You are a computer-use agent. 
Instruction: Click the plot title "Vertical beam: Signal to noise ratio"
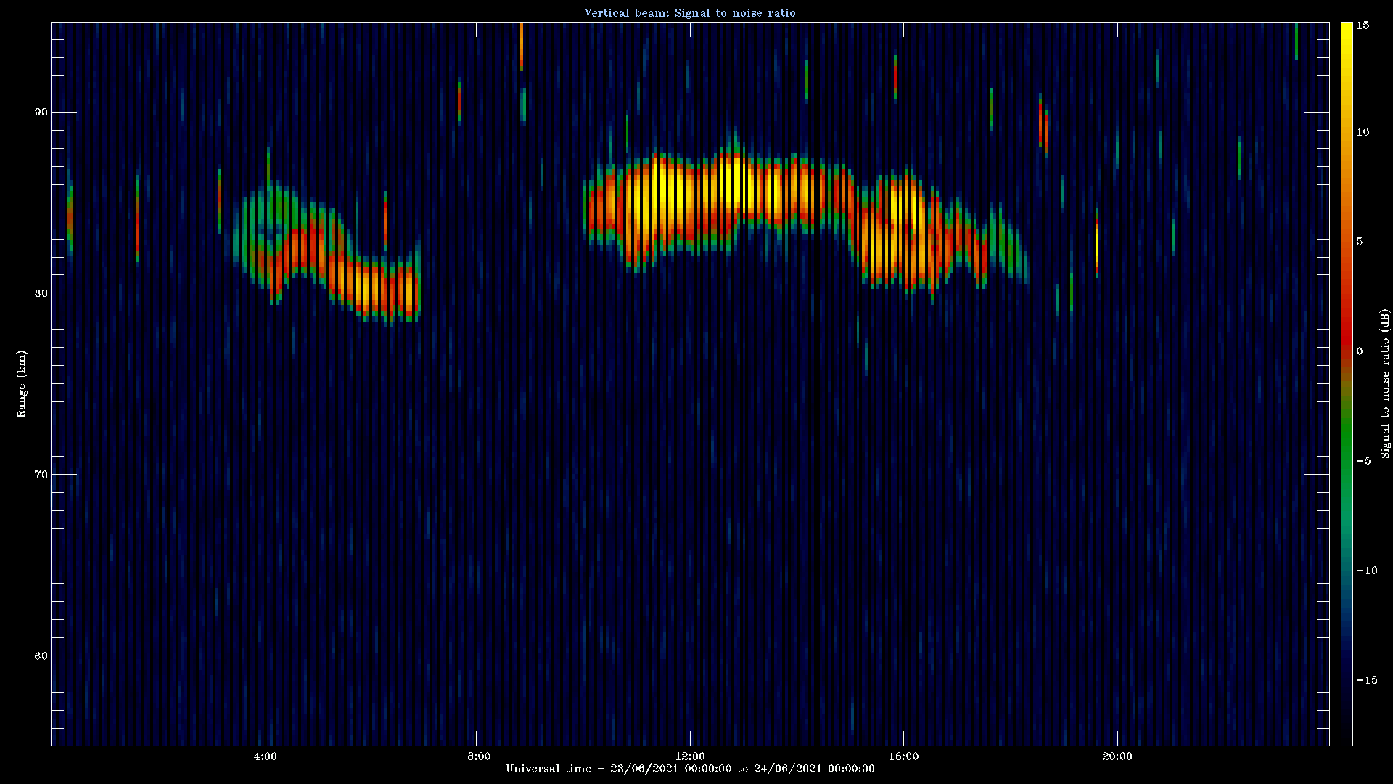click(x=690, y=12)
